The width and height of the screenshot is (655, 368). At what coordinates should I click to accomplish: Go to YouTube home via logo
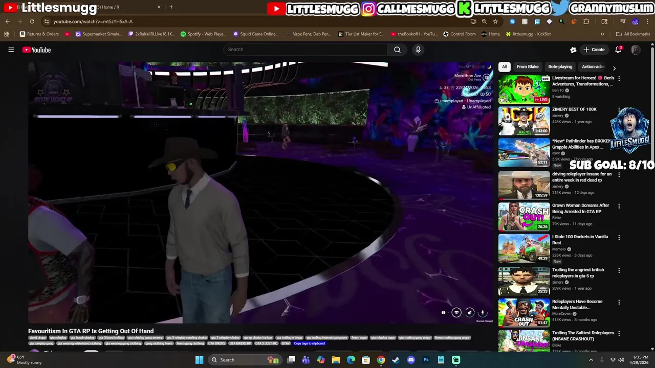(36, 50)
